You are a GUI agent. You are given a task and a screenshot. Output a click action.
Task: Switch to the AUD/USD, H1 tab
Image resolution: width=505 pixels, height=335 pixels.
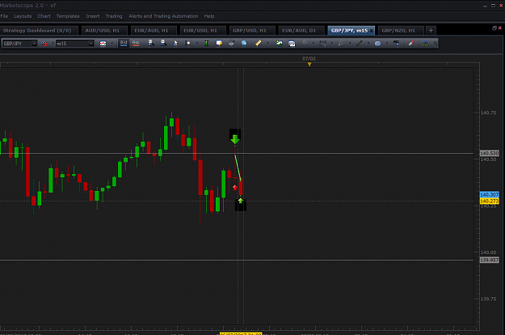point(104,30)
